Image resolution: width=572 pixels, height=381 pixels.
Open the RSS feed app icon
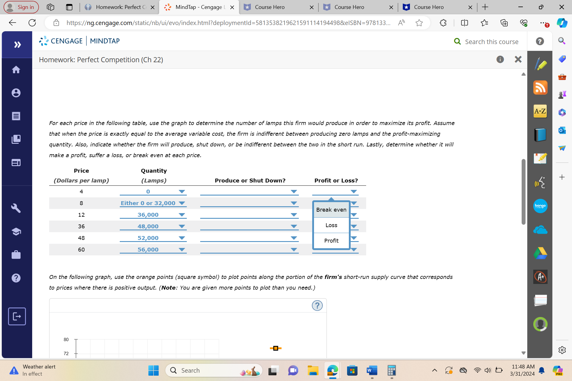(x=540, y=87)
